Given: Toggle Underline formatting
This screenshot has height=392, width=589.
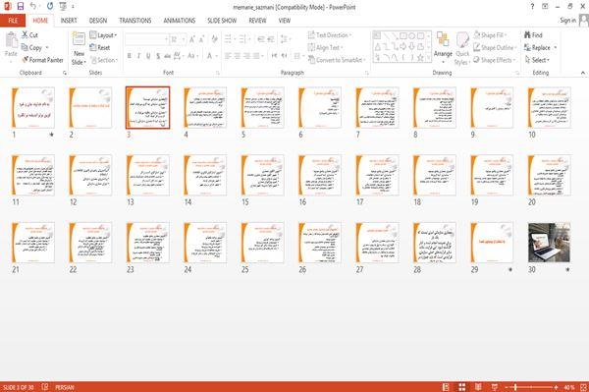Looking at the screenshot, I should tap(148, 56).
